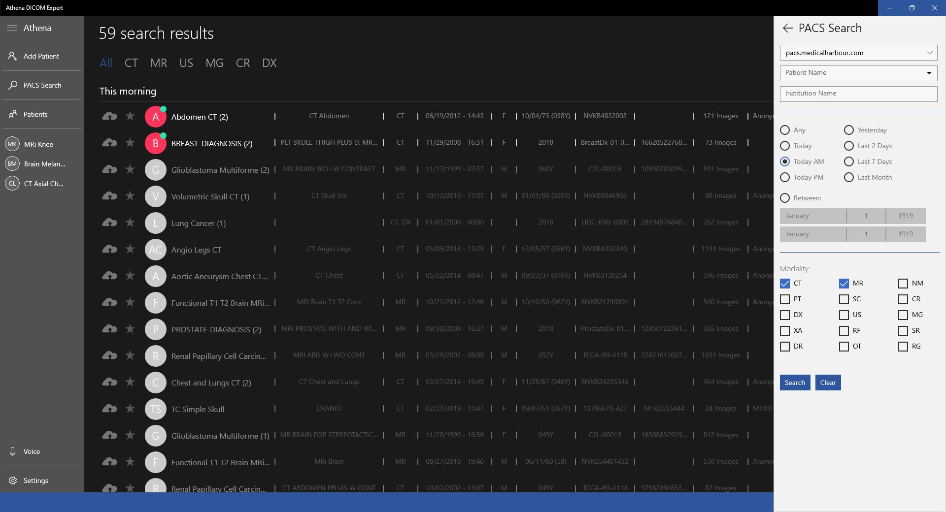Open the Patients list icon
The width and height of the screenshot is (946, 512).
tap(12, 114)
